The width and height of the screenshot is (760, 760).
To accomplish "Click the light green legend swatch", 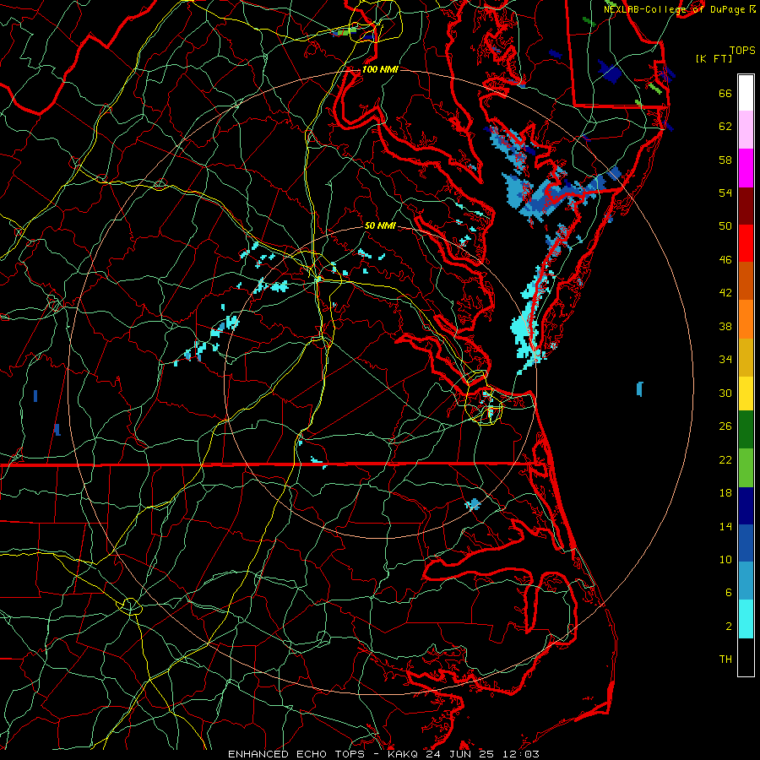I will [746, 468].
